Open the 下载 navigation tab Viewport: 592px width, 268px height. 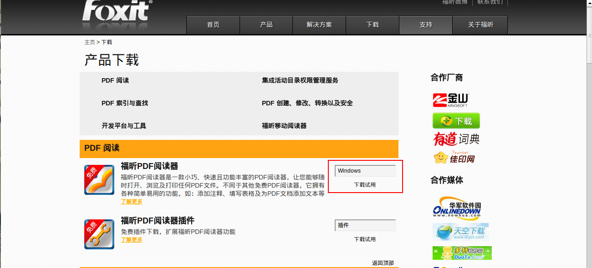tap(373, 25)
